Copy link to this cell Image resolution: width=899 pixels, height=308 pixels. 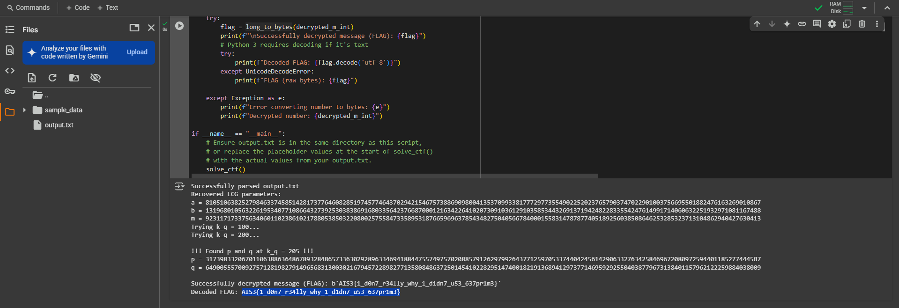(x=802, y=24)
